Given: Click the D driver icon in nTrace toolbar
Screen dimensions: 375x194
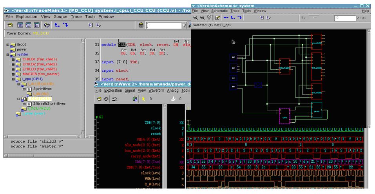Looking at the screenshot, I should [x=91, y=25].
